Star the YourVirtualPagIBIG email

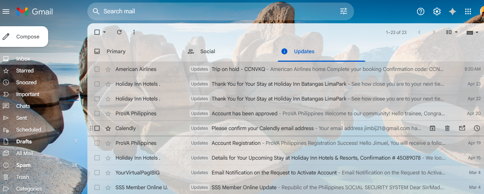tap(108, 173)
